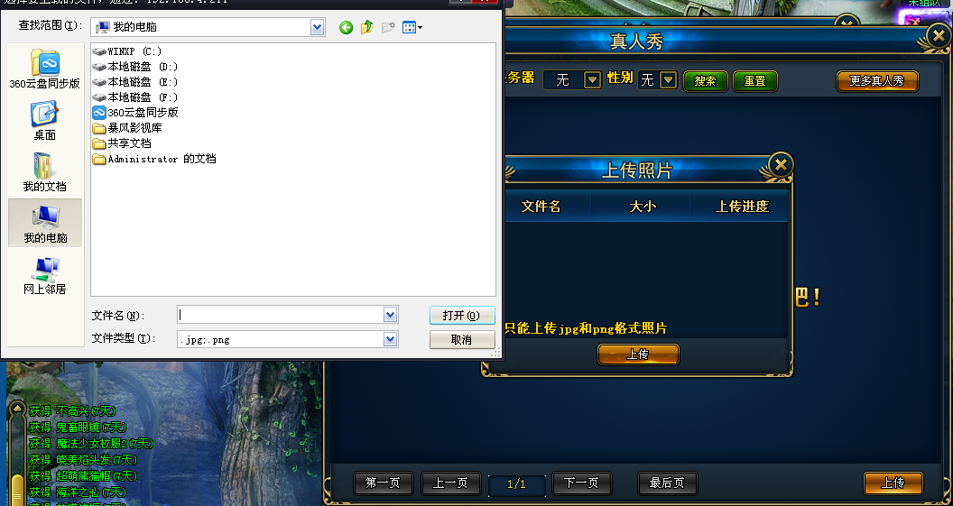This screenshot has width=953, height=506.
Task: Click the chat log scroll-up arrow
Action: pyautogui.click(x=18, y=409)
